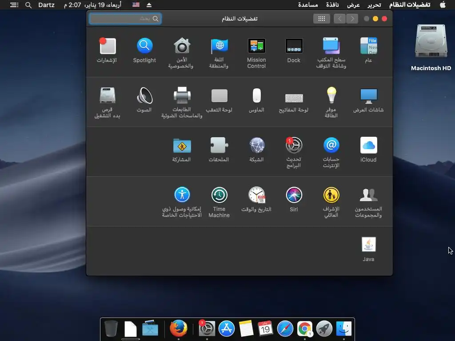Image resolution: width=455 pixels, height=341 pixels.
Task: Open Safari from the Dock
Action: [x=285, y=329]
